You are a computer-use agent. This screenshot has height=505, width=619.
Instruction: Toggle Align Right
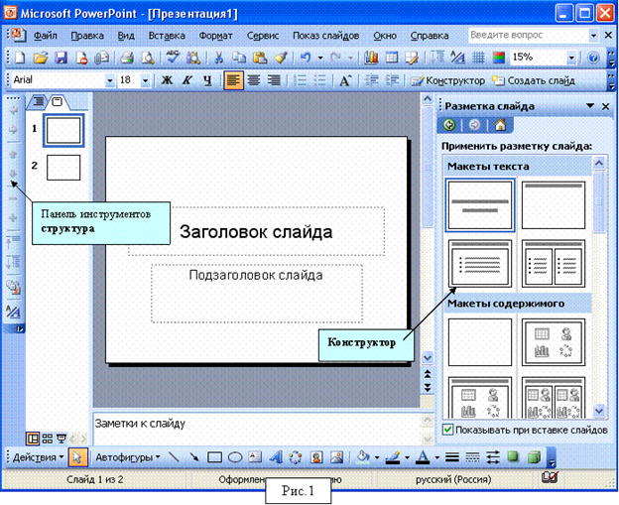(274, 80)
